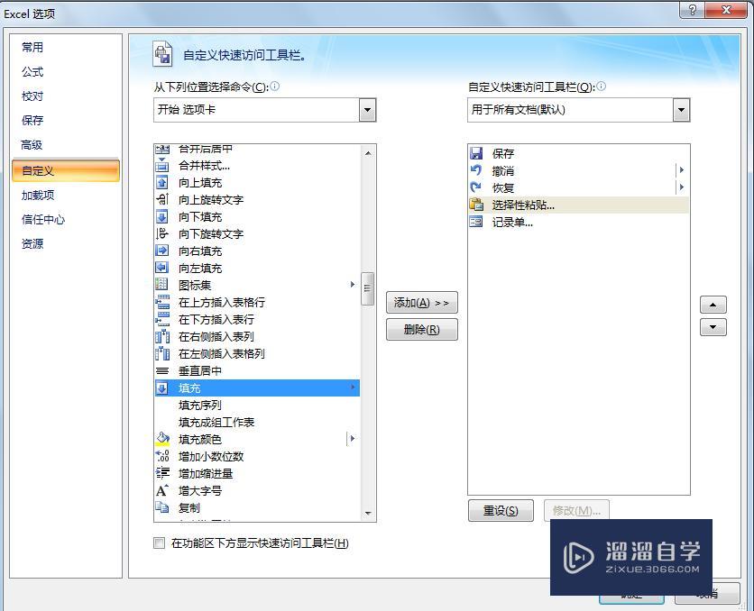The height and width of the screenshot is (611, 754).
Task: Move selected toolbar item down
Action: click(713, 327)
